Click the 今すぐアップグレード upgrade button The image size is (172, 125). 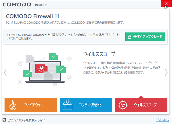(x=145, y=37)
